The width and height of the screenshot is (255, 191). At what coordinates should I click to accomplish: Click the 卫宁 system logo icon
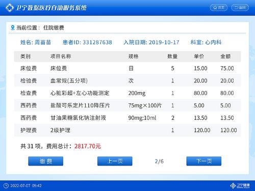(x=10, y=8)
